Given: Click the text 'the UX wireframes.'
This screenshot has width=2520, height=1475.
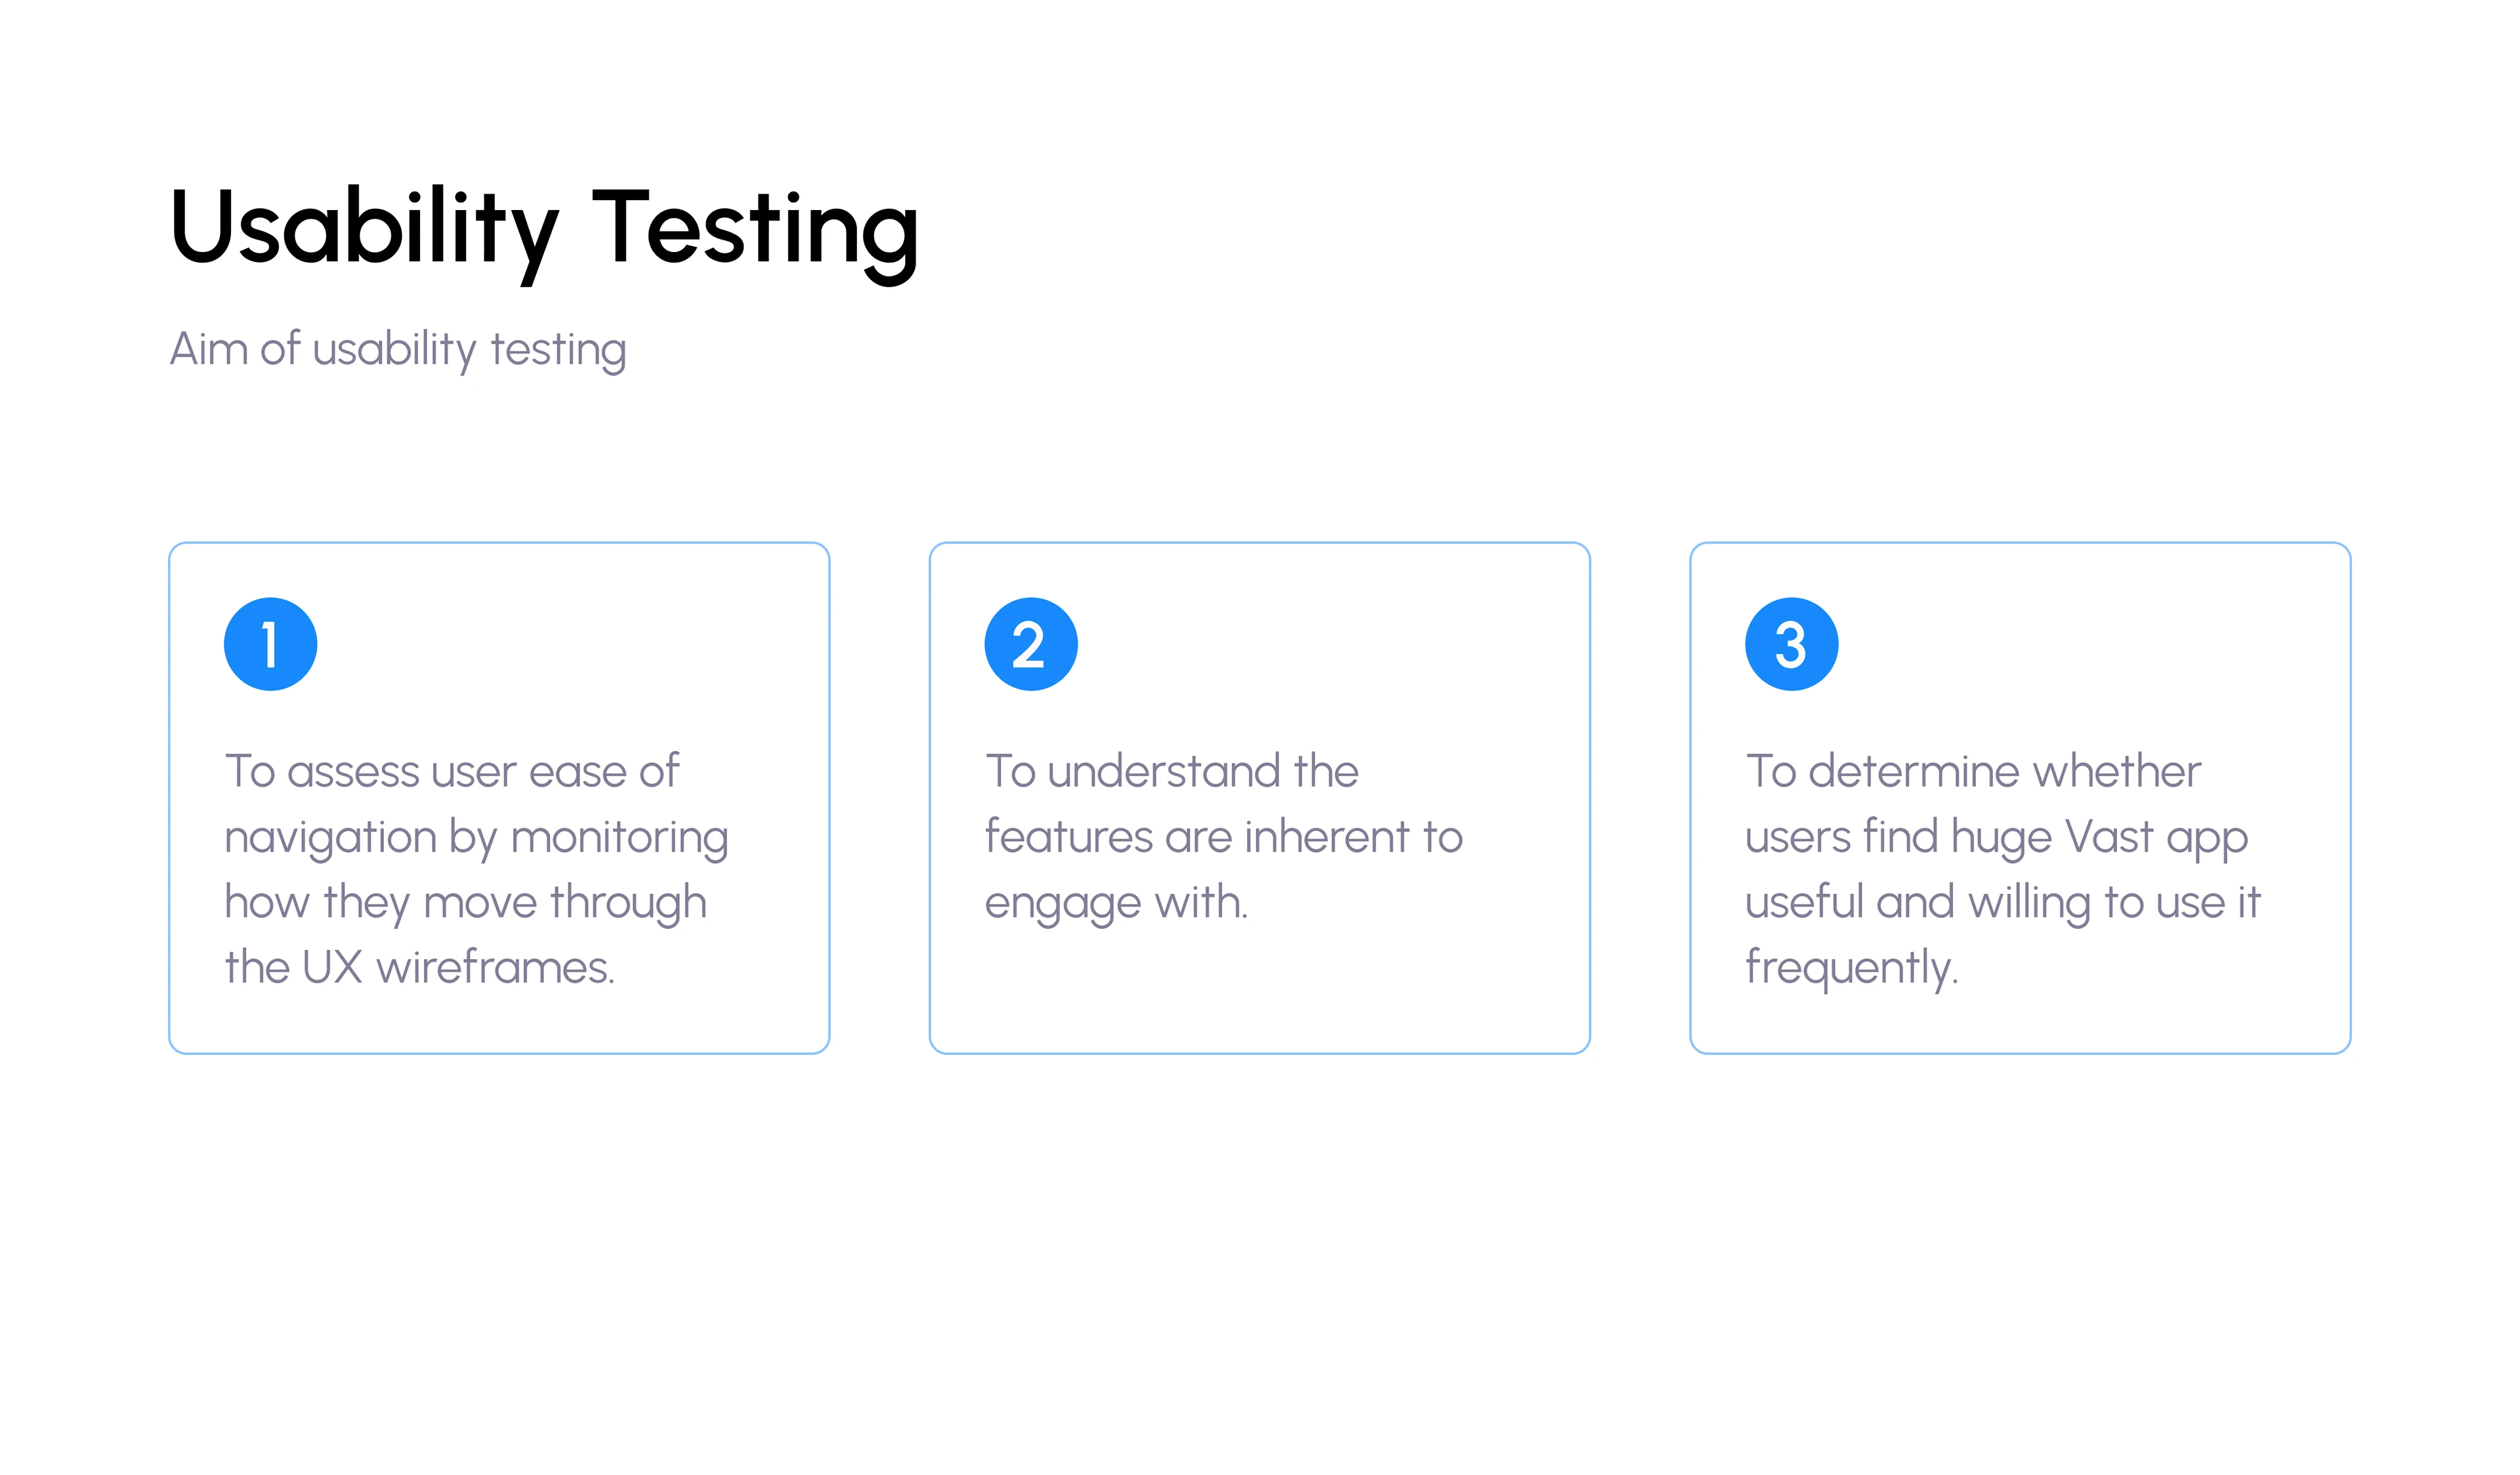Looking at the screenshot, I should coord(420,967).
